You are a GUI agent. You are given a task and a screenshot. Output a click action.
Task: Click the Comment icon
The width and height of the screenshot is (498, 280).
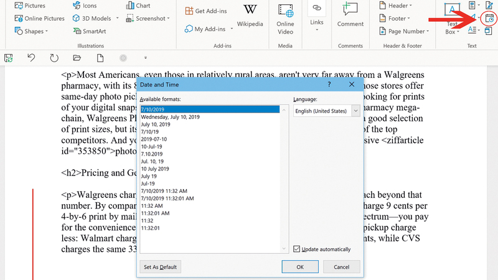pos(350,16)
